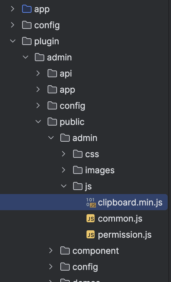The image size is (171, 282).
Task: Click the binary JS icon of clipboard.min.js
Action: [x=91, y=202]
